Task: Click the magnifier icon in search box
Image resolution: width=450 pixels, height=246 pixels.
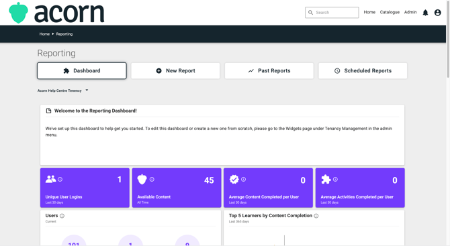Action: click(x=310, y=13)
